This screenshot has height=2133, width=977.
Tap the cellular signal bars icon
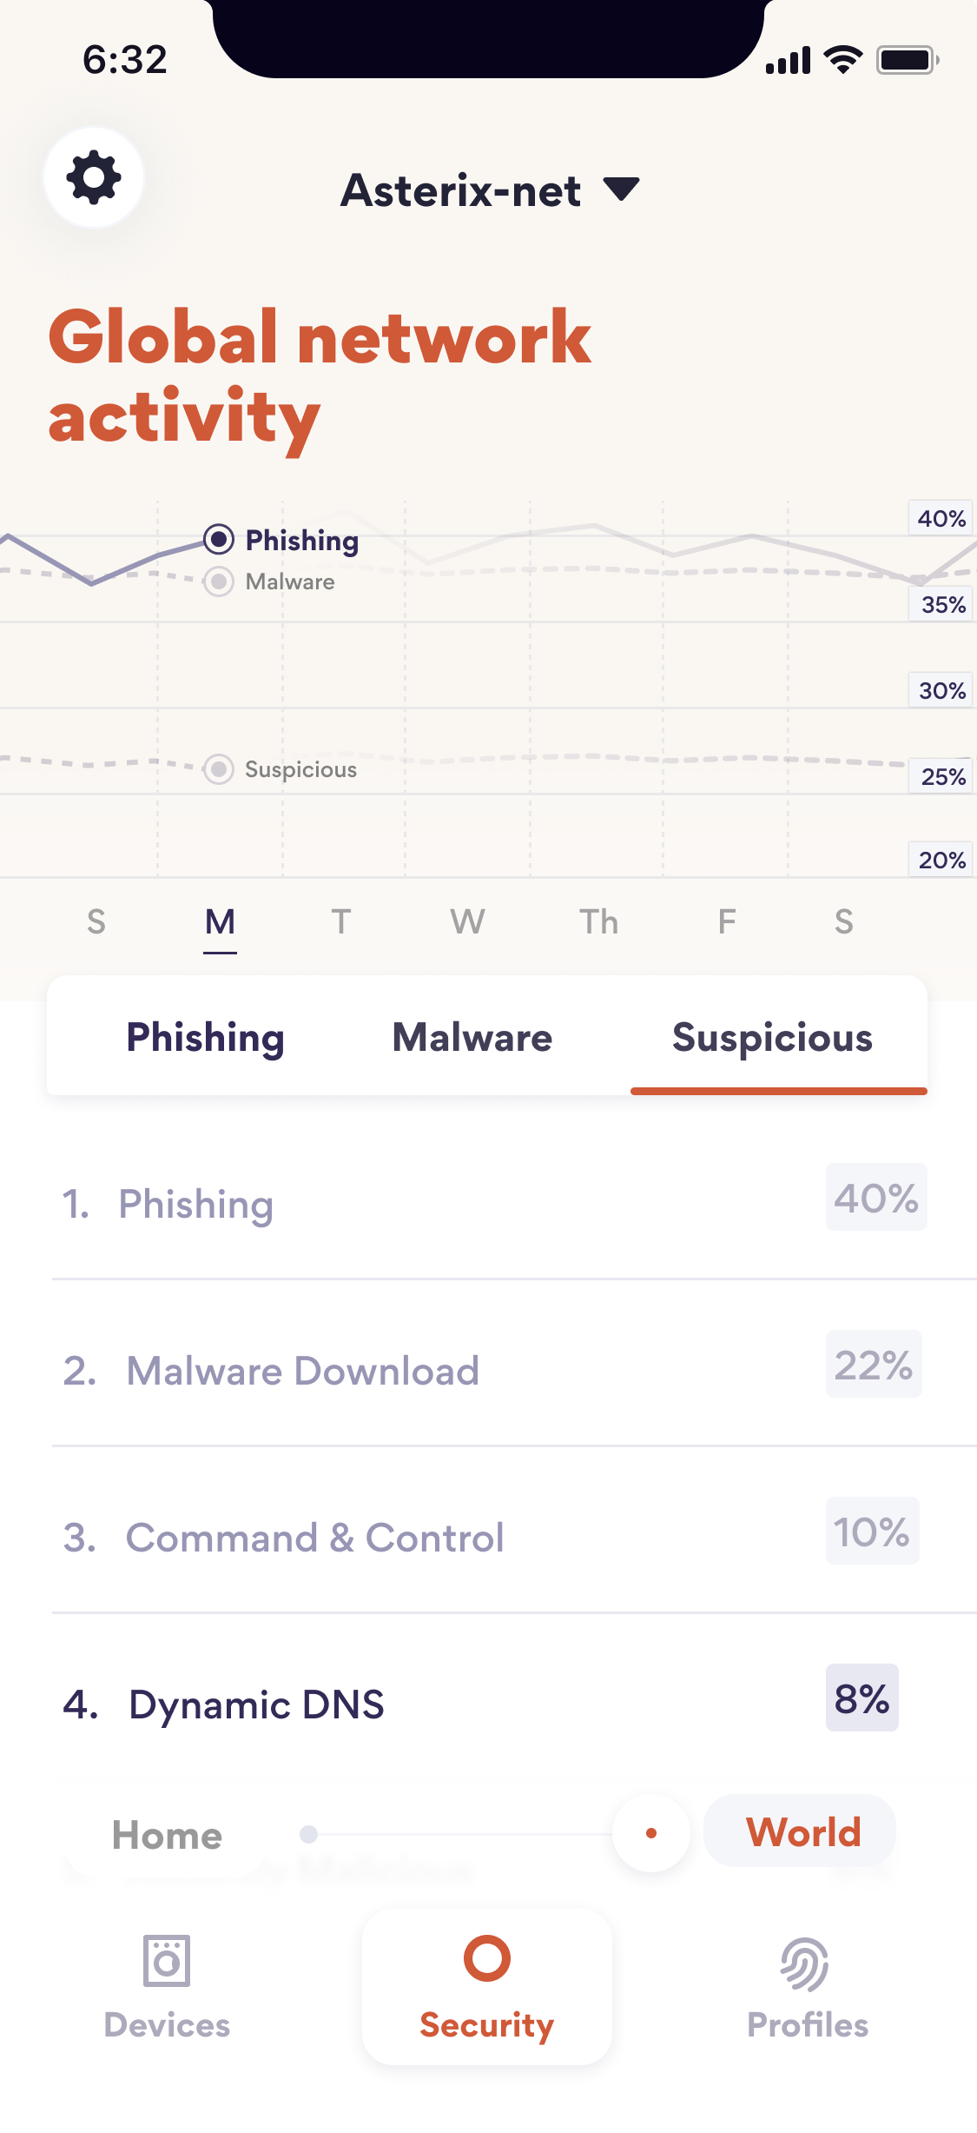[x=788, y=61]
